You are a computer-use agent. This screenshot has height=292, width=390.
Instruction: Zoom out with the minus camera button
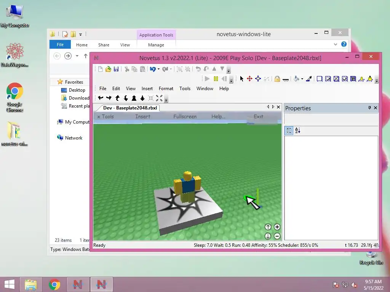277,236
